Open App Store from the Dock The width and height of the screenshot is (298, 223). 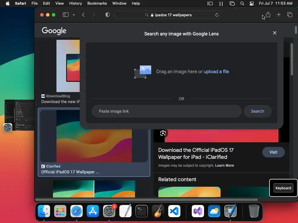93,211
